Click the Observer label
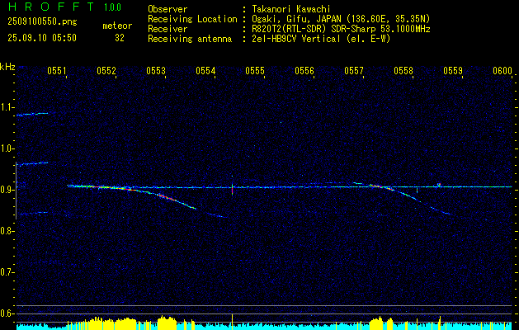Screen dimensions: 519x330 click(167, 9)
